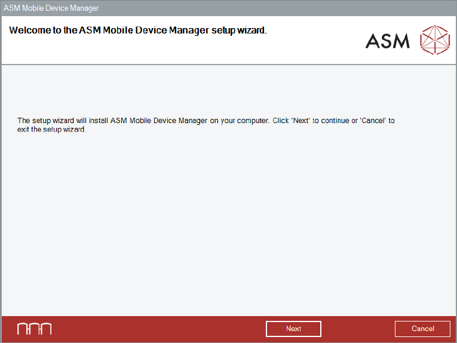
Task: Click the red ASM polyhedron logo icon
Action: [x=434, y=40]
